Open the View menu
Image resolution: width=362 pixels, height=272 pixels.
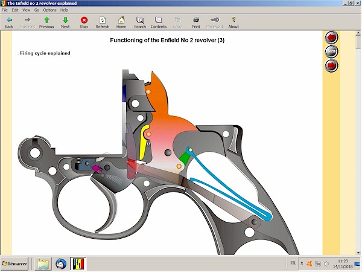click(26, 10)
